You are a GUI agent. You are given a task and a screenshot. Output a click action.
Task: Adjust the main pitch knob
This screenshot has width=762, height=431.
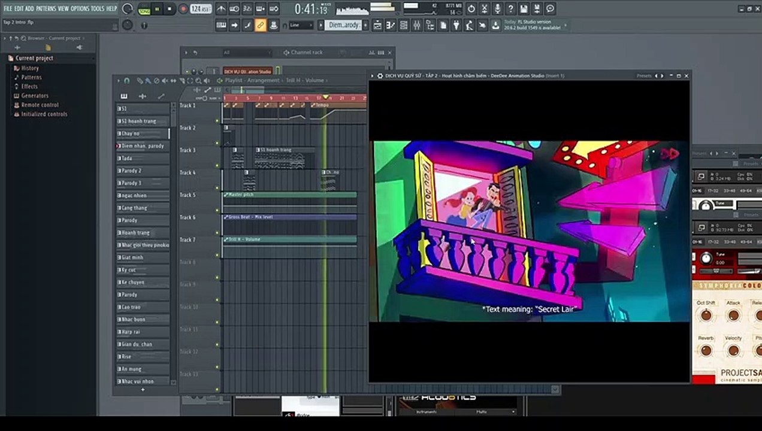tap(128, 25)
